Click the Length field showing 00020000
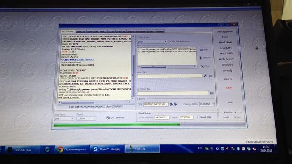292x164 pixels. (x=186, y=117)
